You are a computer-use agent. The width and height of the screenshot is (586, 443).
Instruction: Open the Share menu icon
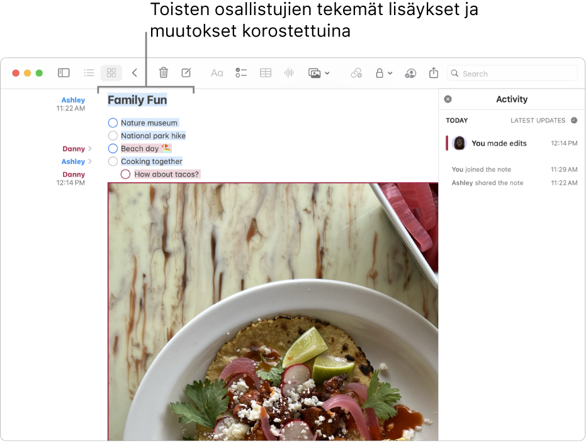tap(433, 73)
